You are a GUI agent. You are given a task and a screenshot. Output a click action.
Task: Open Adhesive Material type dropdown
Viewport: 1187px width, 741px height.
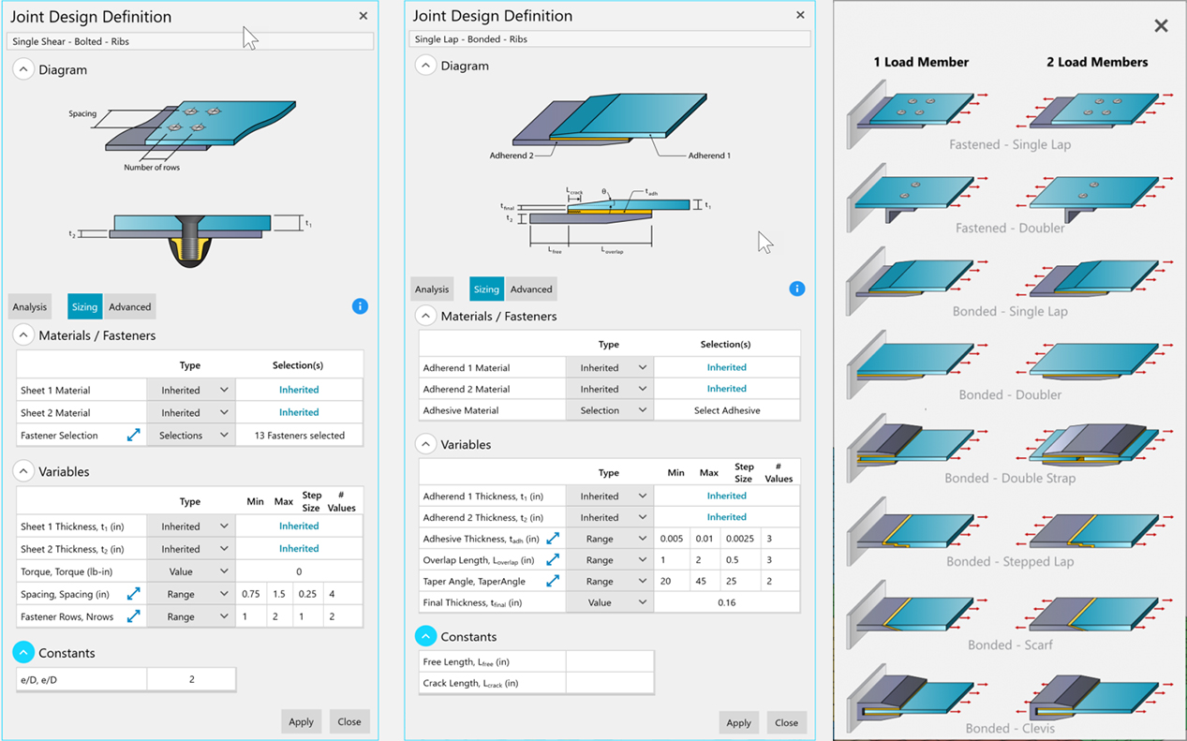pos(609,410)
